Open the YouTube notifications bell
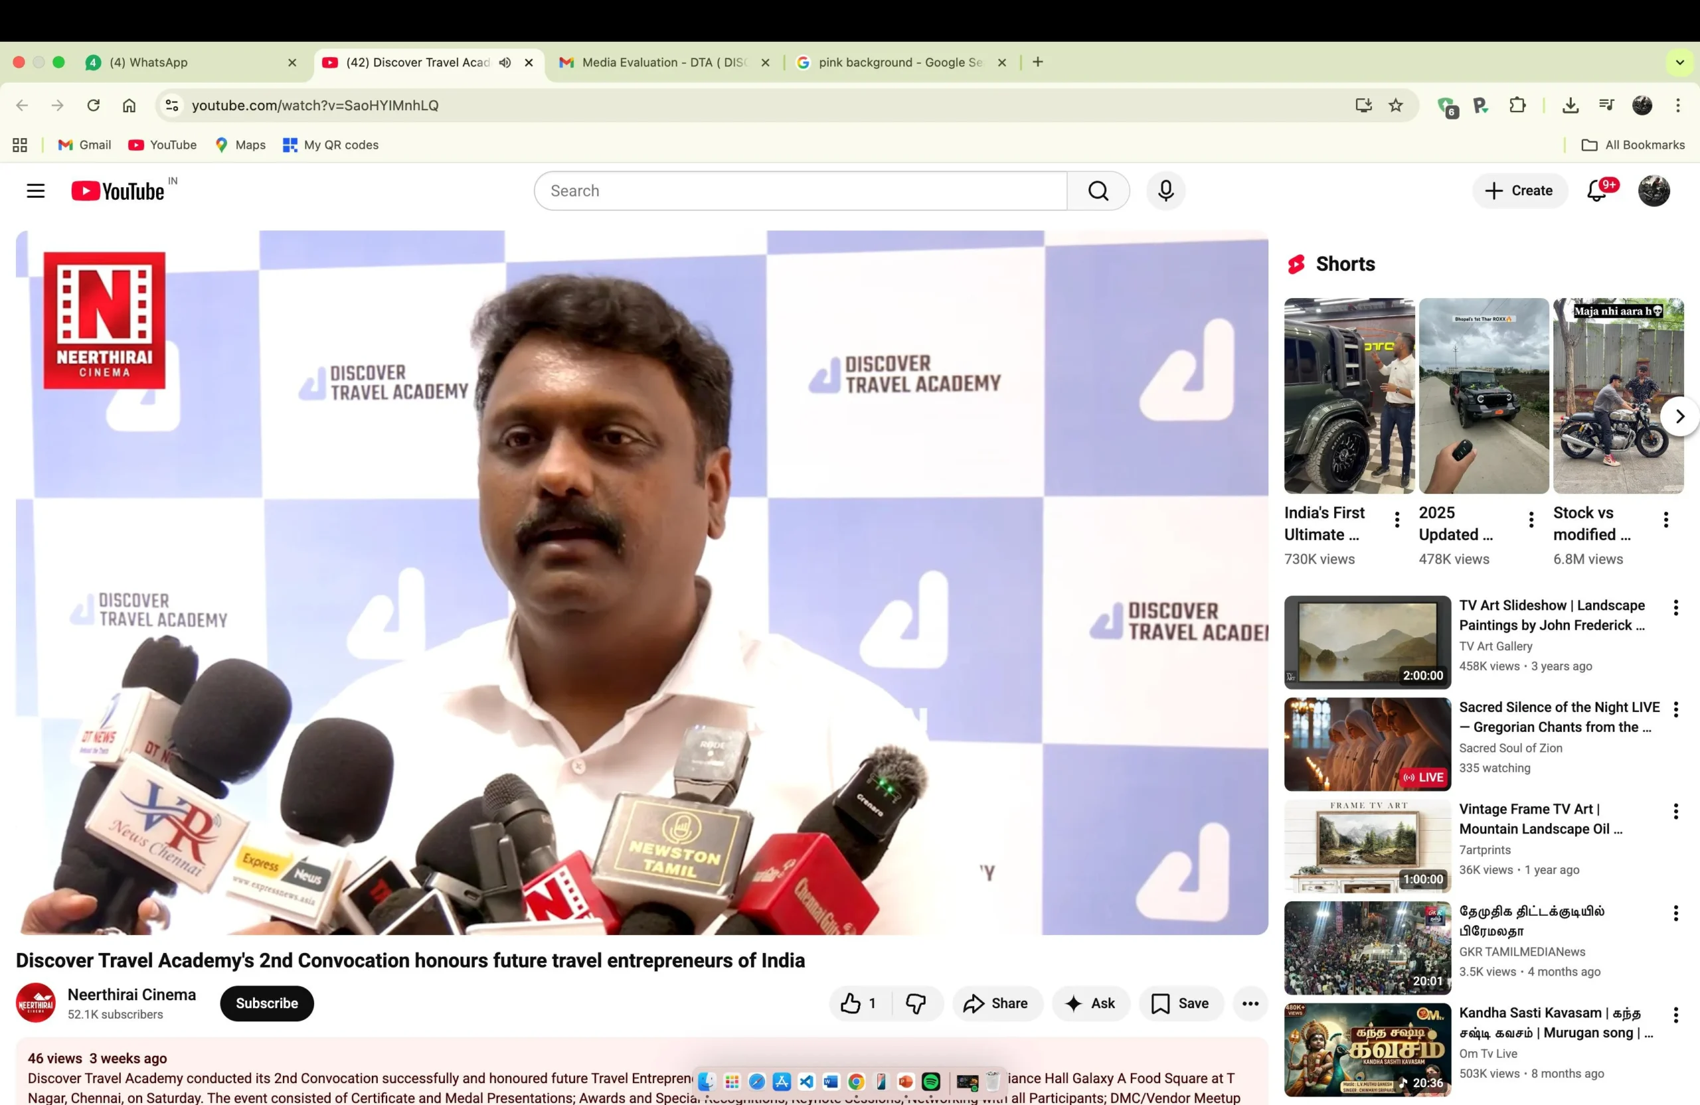 [x=1596, y=190]
